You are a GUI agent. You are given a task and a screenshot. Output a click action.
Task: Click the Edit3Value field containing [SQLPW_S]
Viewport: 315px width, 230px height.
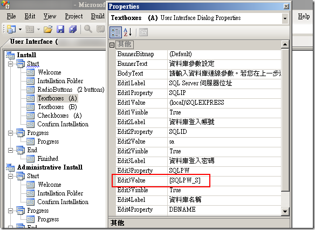pos(224,180)
